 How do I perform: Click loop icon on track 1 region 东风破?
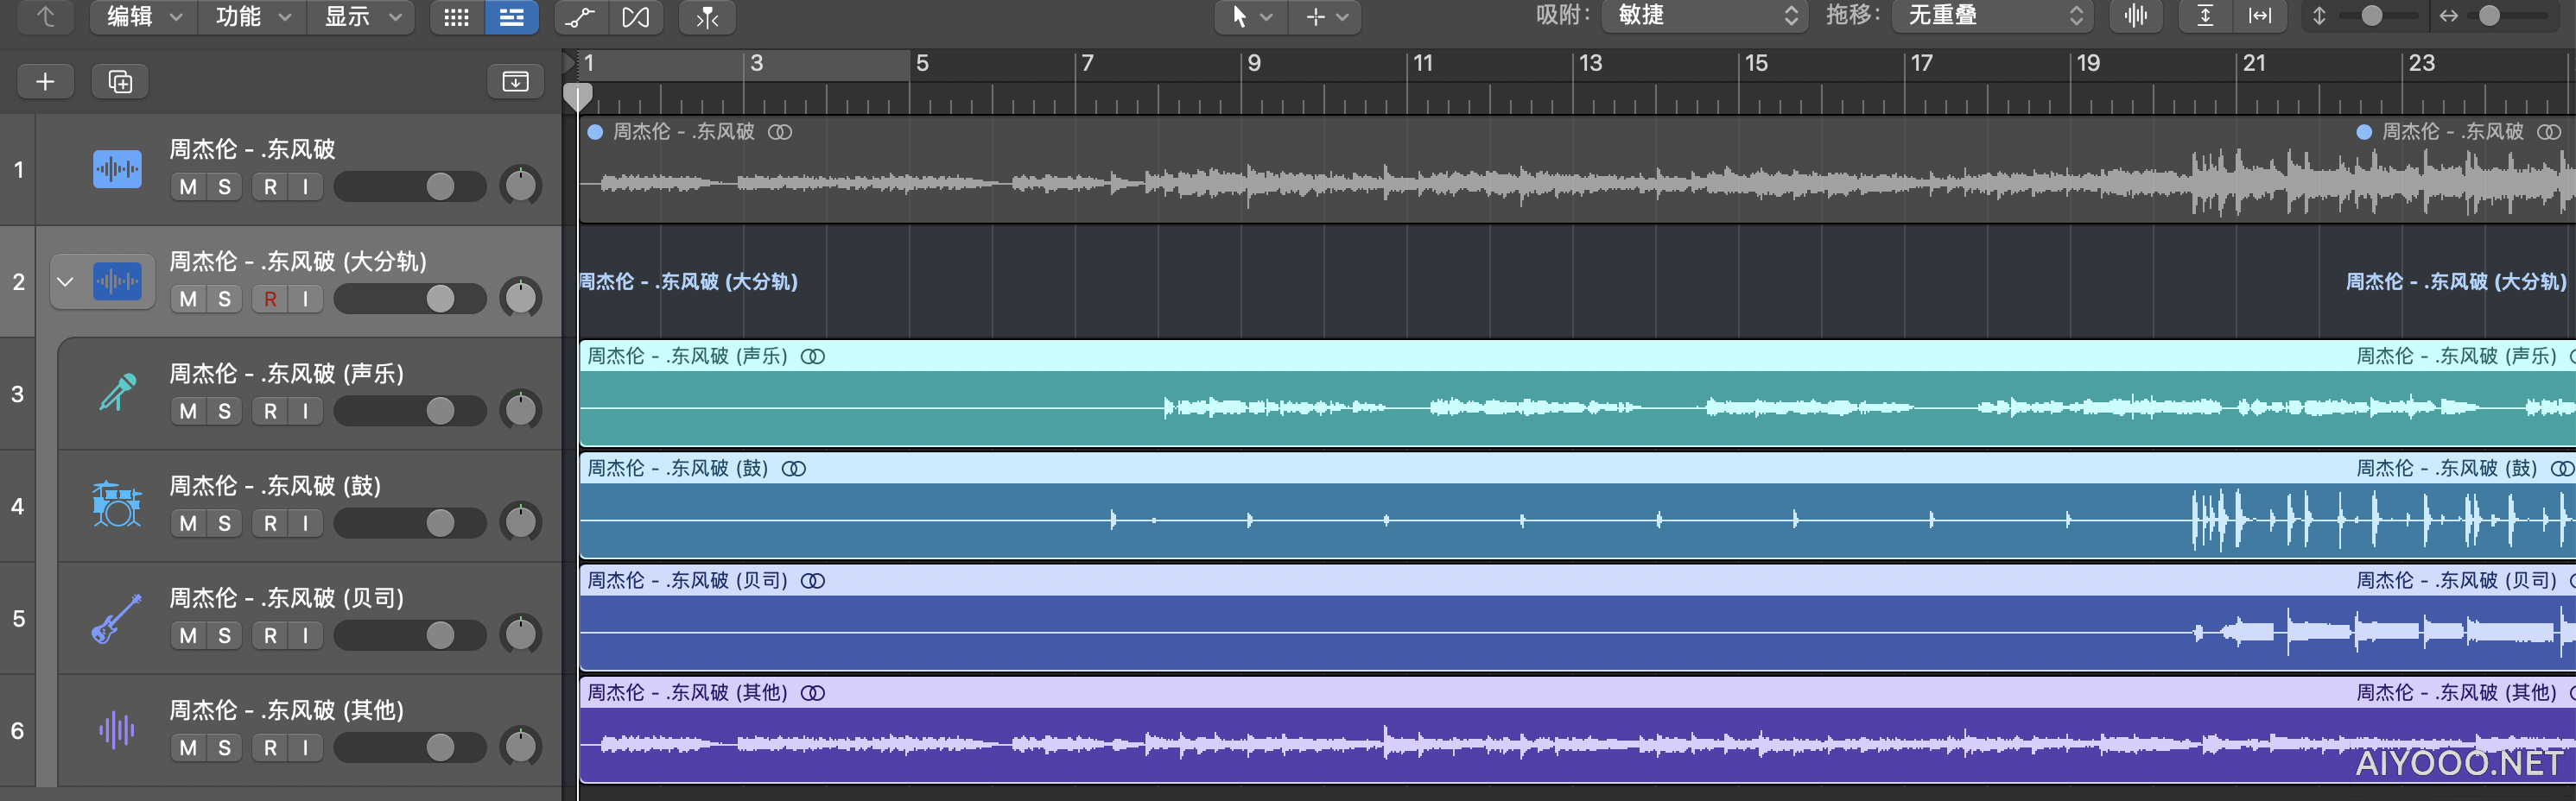click(x=780, y=132)
